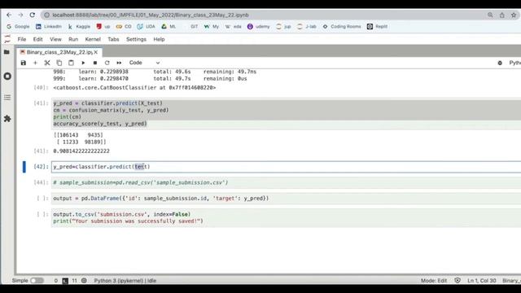Run the selected cell with play icon
The image size is (521, 293).
tap(83, 63)
